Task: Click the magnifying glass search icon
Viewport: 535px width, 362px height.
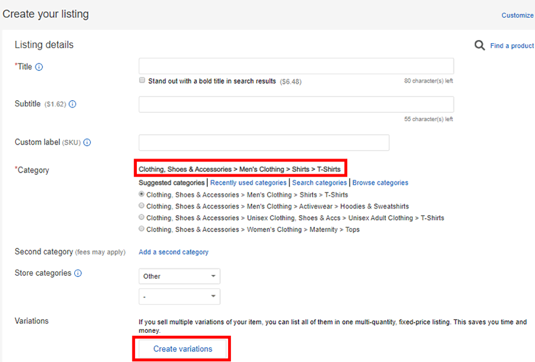Action: (x=480, y=46)
